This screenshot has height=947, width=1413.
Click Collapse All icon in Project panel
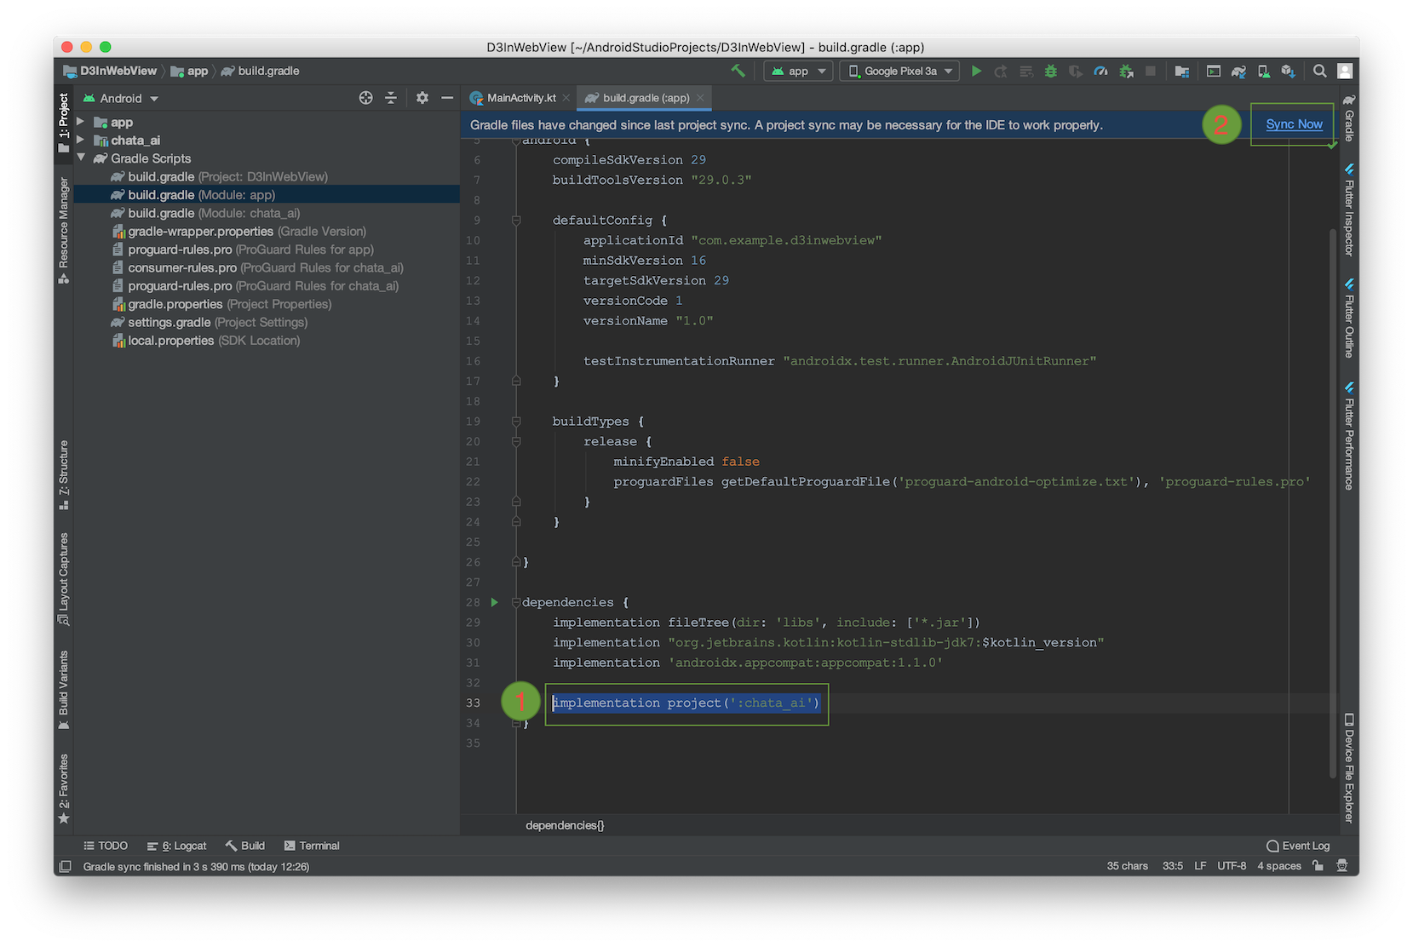(x=390, y=98)
